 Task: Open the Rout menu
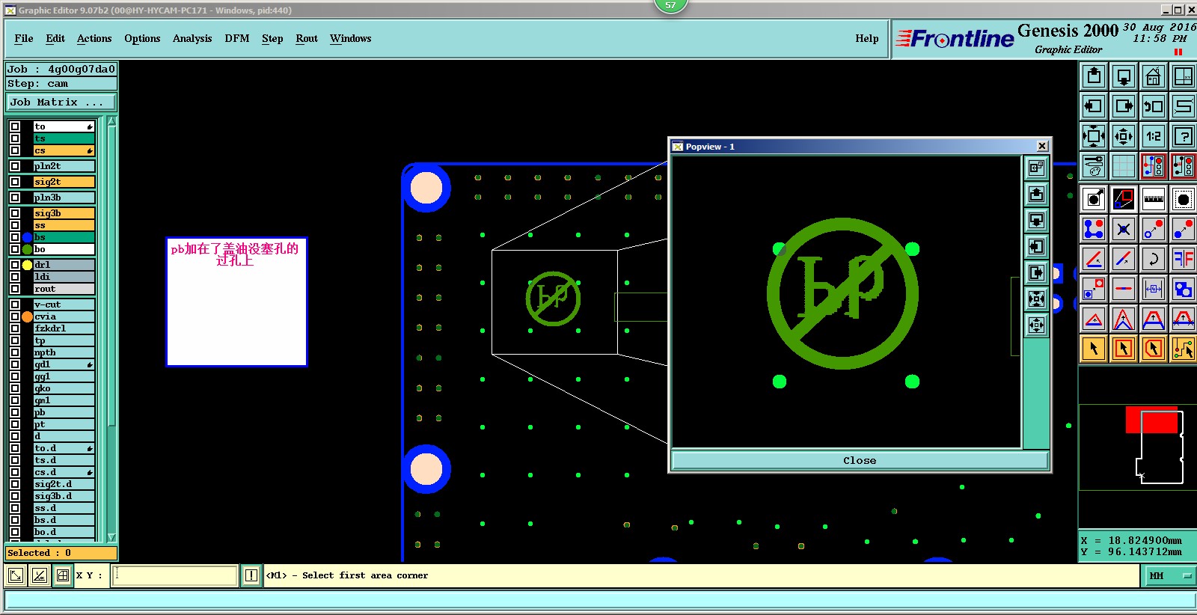307,39
